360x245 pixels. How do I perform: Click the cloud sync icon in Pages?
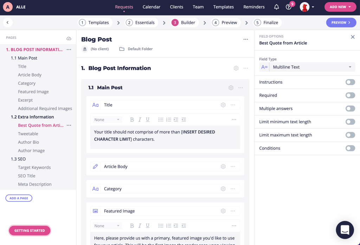coord(69,38)
